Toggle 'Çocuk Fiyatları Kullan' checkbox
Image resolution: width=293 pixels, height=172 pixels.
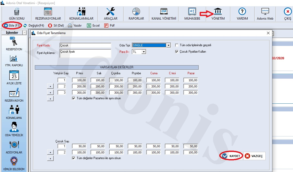(x=177, y=52)
